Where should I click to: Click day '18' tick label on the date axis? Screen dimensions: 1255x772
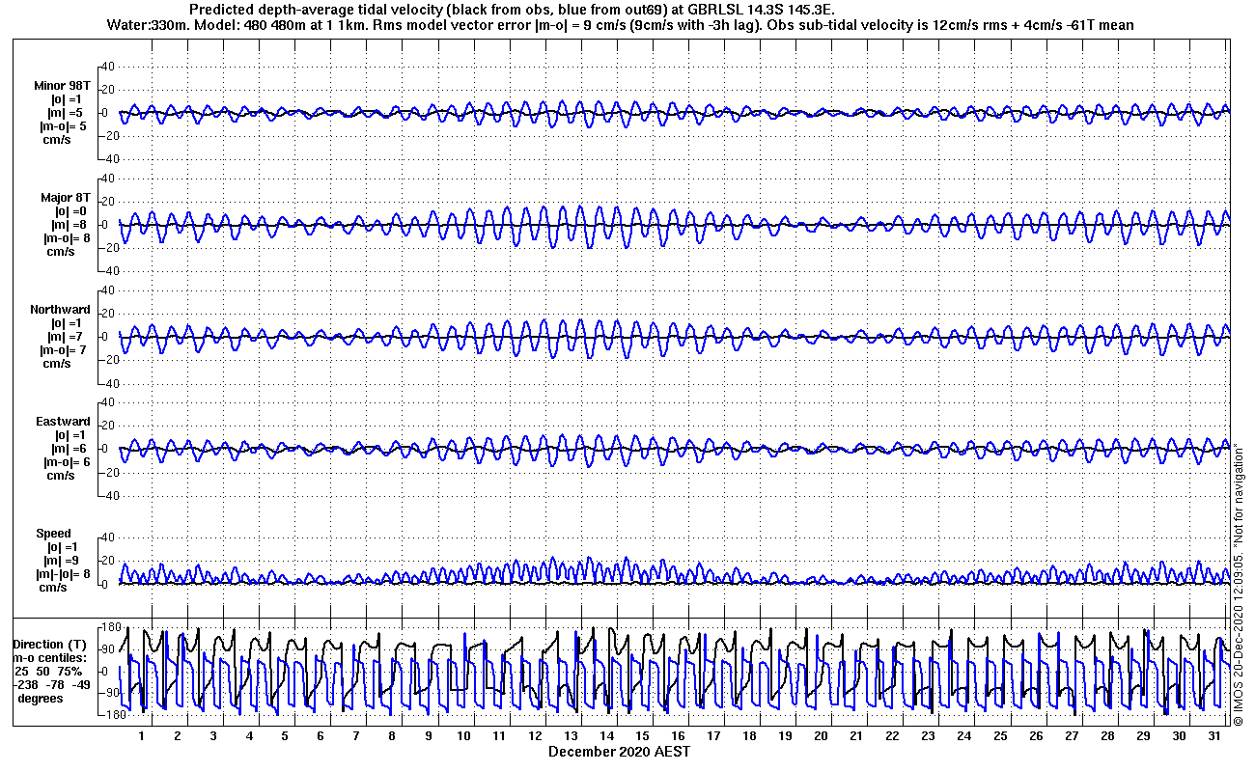(749, 736)
